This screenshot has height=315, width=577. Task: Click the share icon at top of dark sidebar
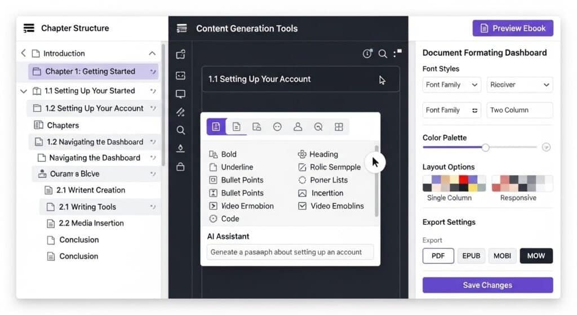tap(180, 55)
